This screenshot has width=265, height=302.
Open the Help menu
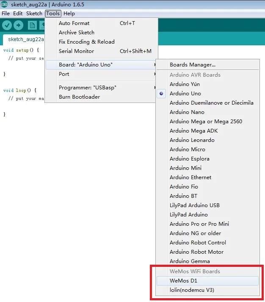tap(69, 14)
